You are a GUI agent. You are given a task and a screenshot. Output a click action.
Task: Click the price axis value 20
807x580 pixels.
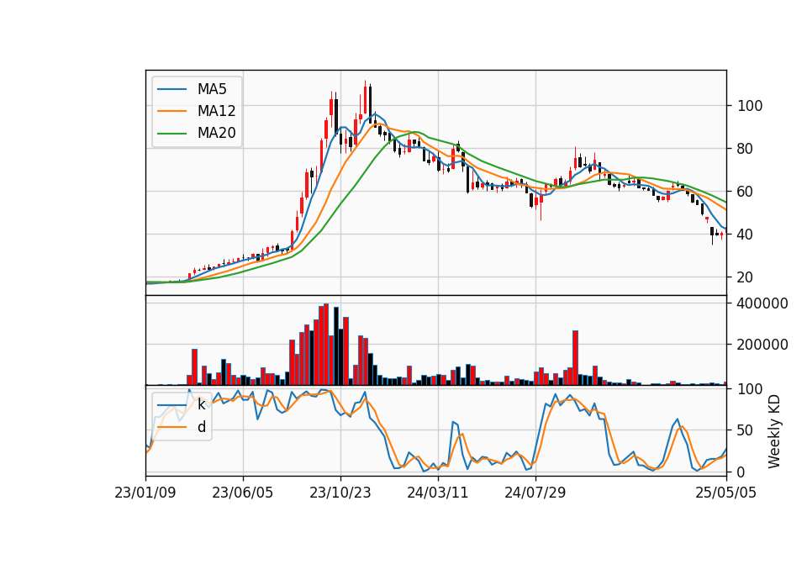tap(745, 277)
